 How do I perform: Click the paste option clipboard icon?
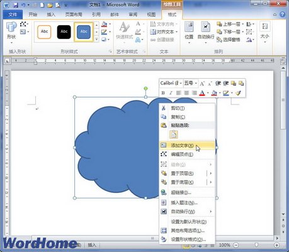(x=174, y=134)
